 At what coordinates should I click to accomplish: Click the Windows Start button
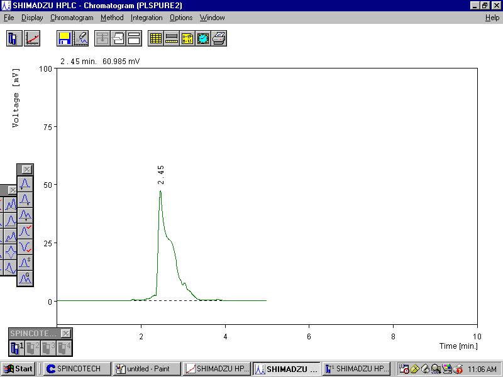click(19, 369)
